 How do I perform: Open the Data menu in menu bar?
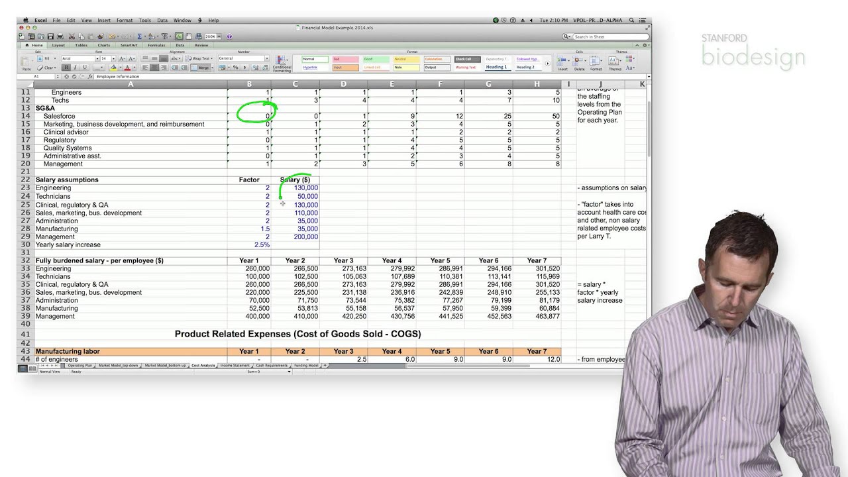(162, 21)
